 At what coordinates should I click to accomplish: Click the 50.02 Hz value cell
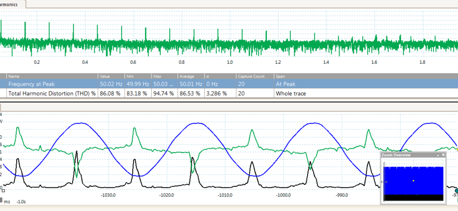click(111, 84)
